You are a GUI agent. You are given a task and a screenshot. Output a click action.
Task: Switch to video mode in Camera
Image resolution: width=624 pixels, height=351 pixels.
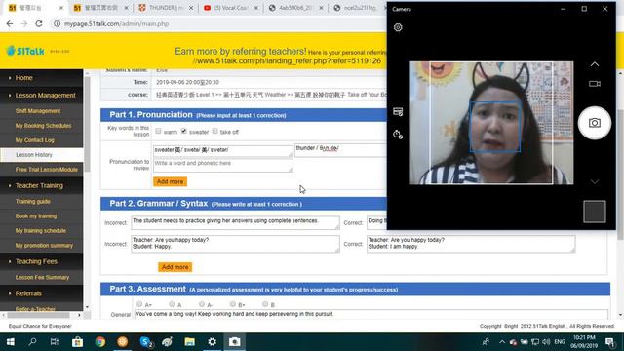[595, 84]
